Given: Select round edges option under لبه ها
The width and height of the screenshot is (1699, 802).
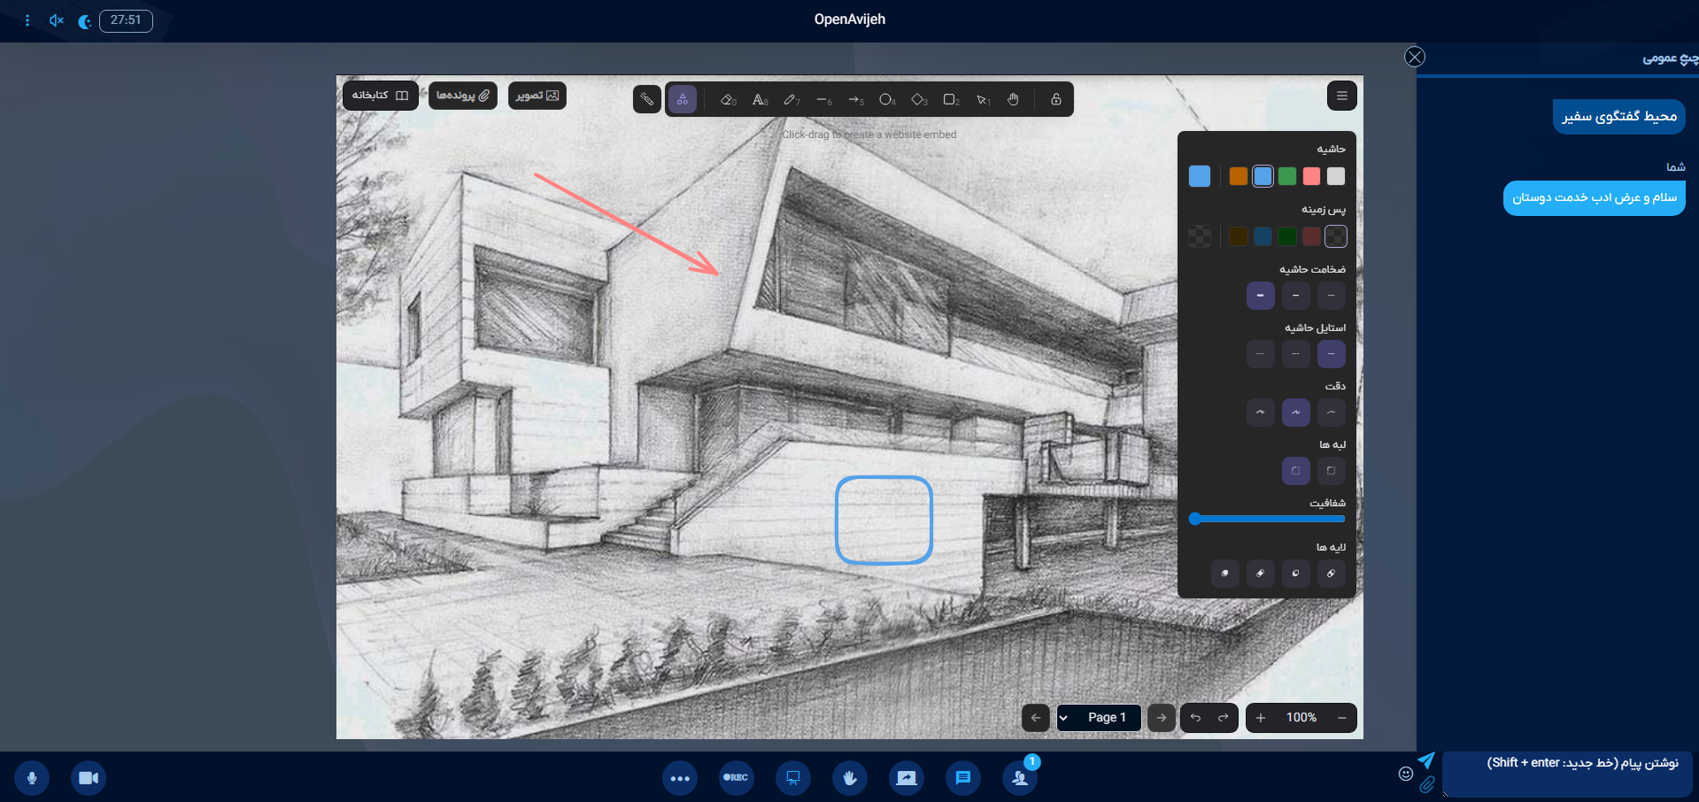Looking at the screenshot, I should (1296, 471).
